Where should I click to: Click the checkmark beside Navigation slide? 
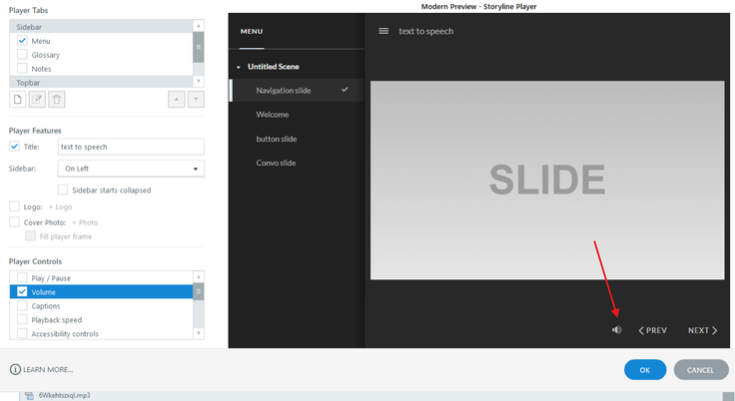click(345, 90)
